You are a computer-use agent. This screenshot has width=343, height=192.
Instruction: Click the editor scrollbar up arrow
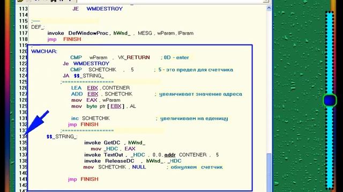pyautogui.click(x=269, y=8)
